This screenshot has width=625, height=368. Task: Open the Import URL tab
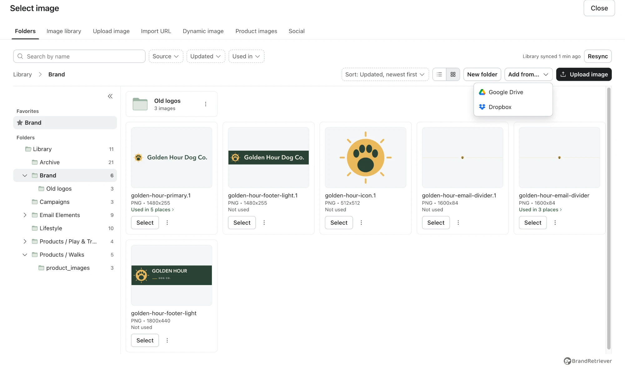coord(156,31)
